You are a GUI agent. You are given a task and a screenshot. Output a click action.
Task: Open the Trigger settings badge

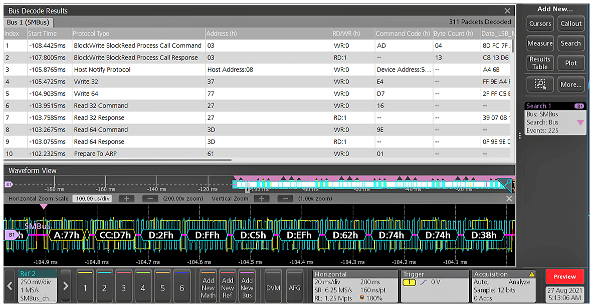[x=435, y=286]
